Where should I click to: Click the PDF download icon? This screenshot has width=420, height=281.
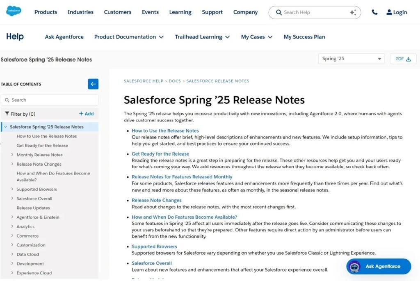[409, 59]
